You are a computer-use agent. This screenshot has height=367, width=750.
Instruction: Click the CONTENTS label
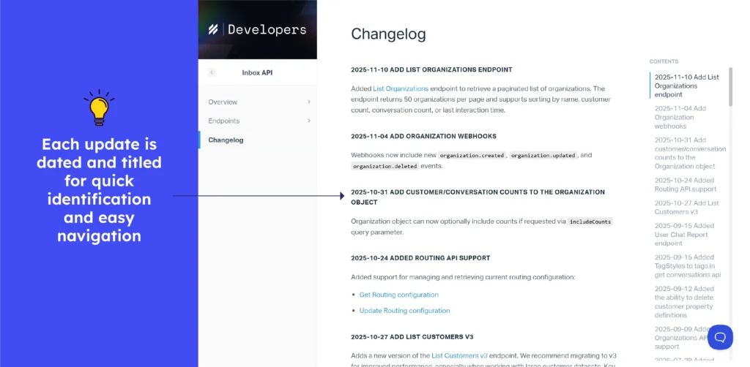click(664, 61)
